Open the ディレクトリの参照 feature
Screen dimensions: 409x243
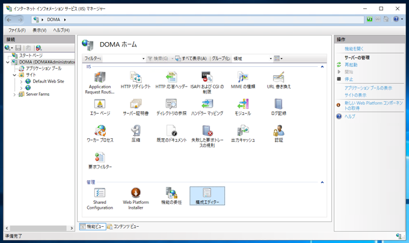[x=171, y=107]
